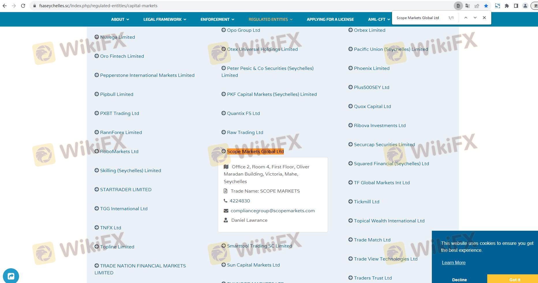Go to previous find-in-page match

point(466,18)
